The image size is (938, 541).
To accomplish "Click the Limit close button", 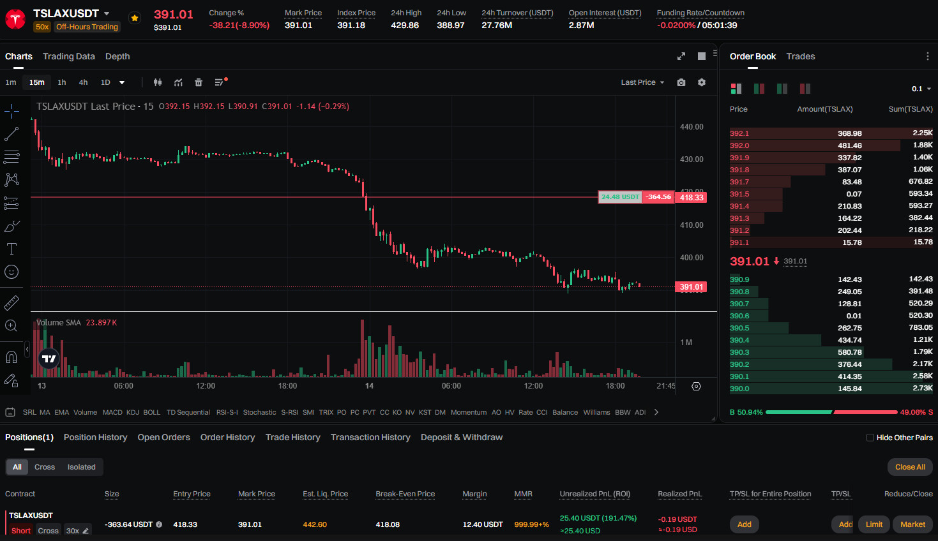I will click(874, 524).
